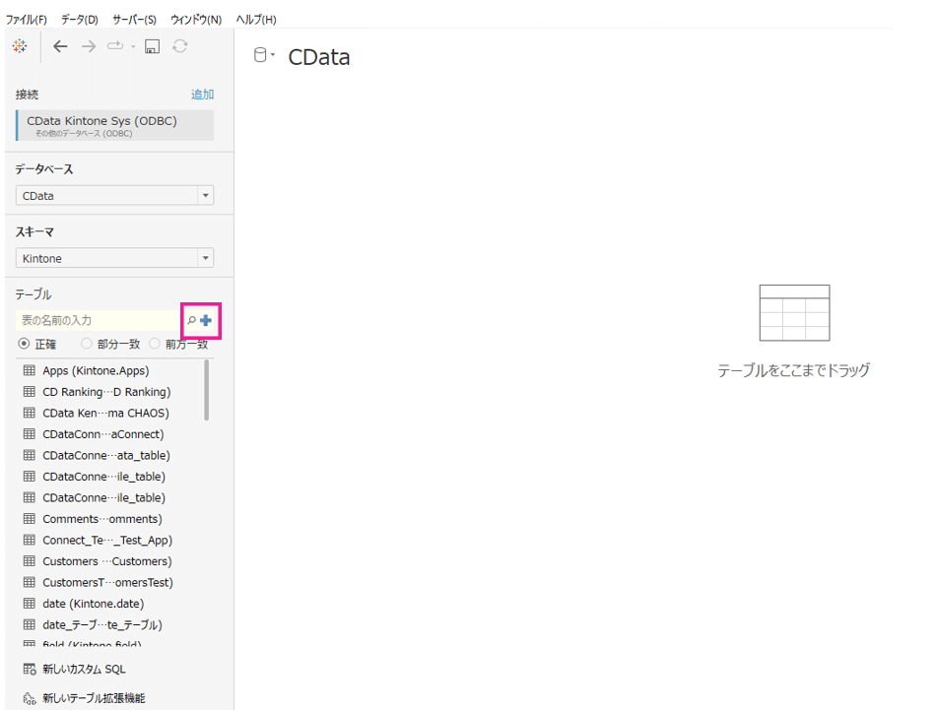The width and height of the screenshot is (935, 710).
Task: Go forward with the right arrow icon
Action: pos(89,46)
